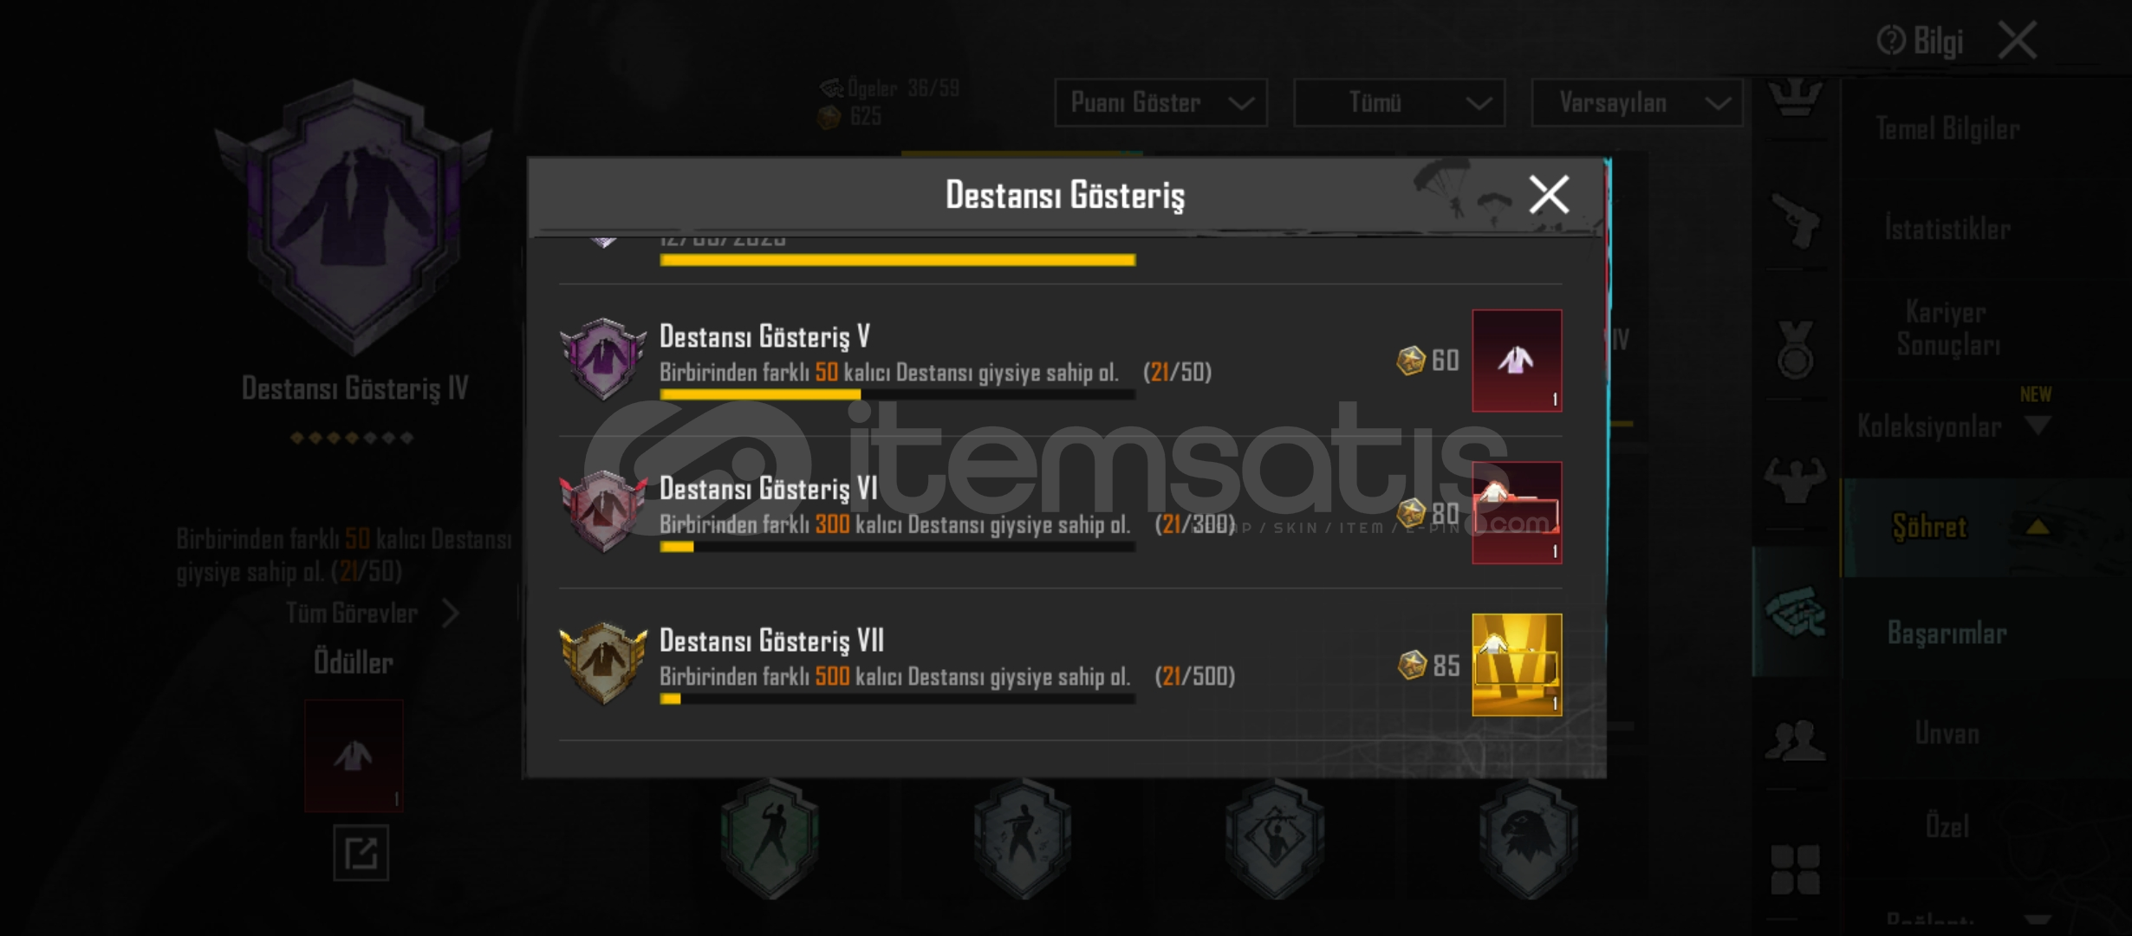This screenshot has height=936, width=2132.
Task: Expand the Koleksiyonlar menu arrow
Action: click(x=2038, y=426)
